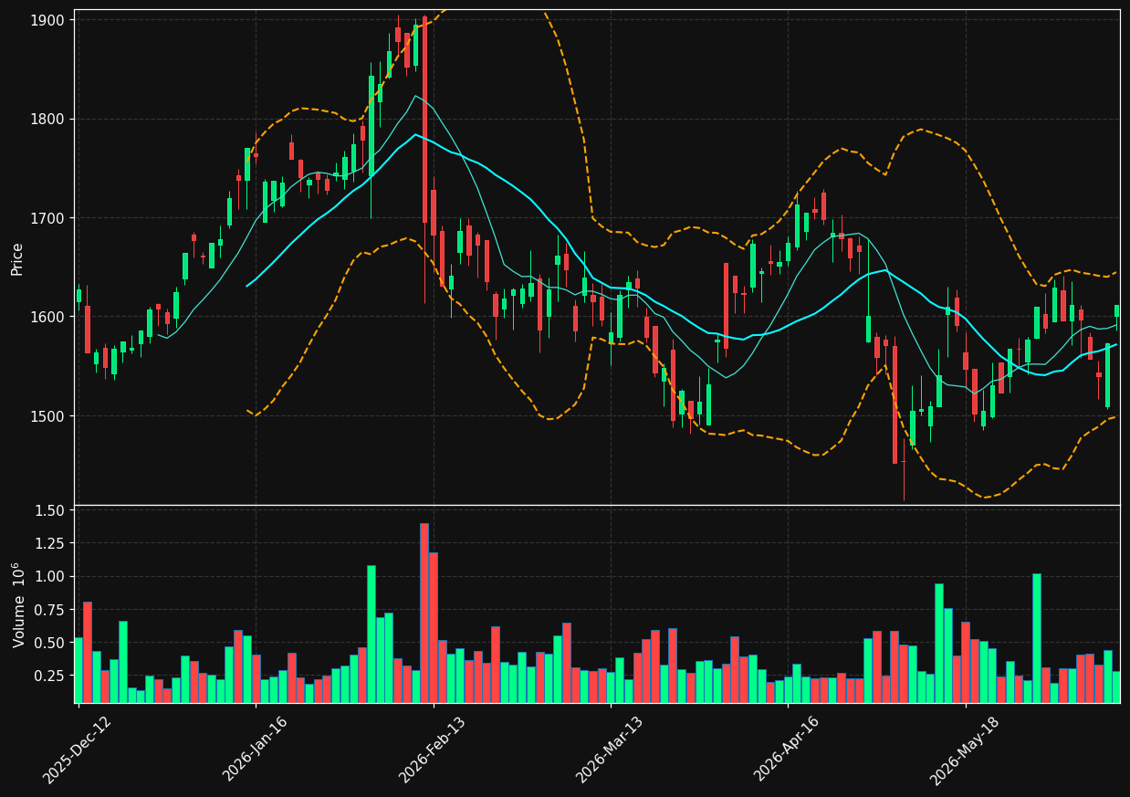Click the 1900 price tick label
This screenshot has height=797, width=1130.
tap(48, 20)
